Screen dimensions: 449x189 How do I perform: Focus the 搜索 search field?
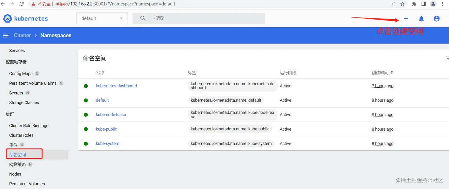[x=205, y=18]
